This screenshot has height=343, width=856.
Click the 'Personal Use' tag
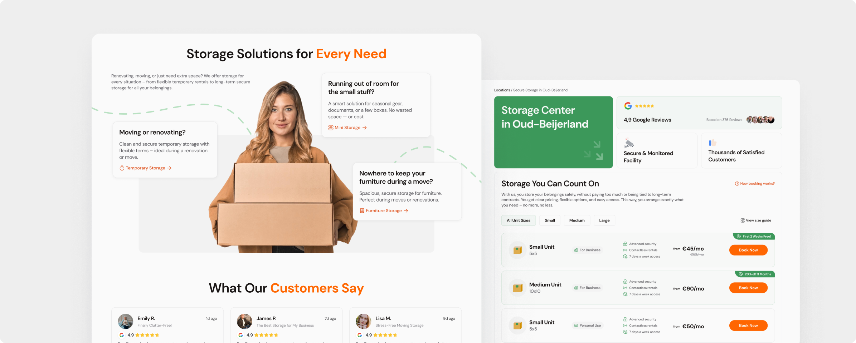tap(588, 325)
